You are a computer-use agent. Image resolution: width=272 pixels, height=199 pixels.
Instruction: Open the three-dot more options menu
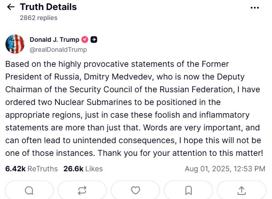[255, 8]
